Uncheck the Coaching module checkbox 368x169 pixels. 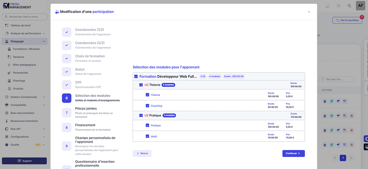point(147,106)
